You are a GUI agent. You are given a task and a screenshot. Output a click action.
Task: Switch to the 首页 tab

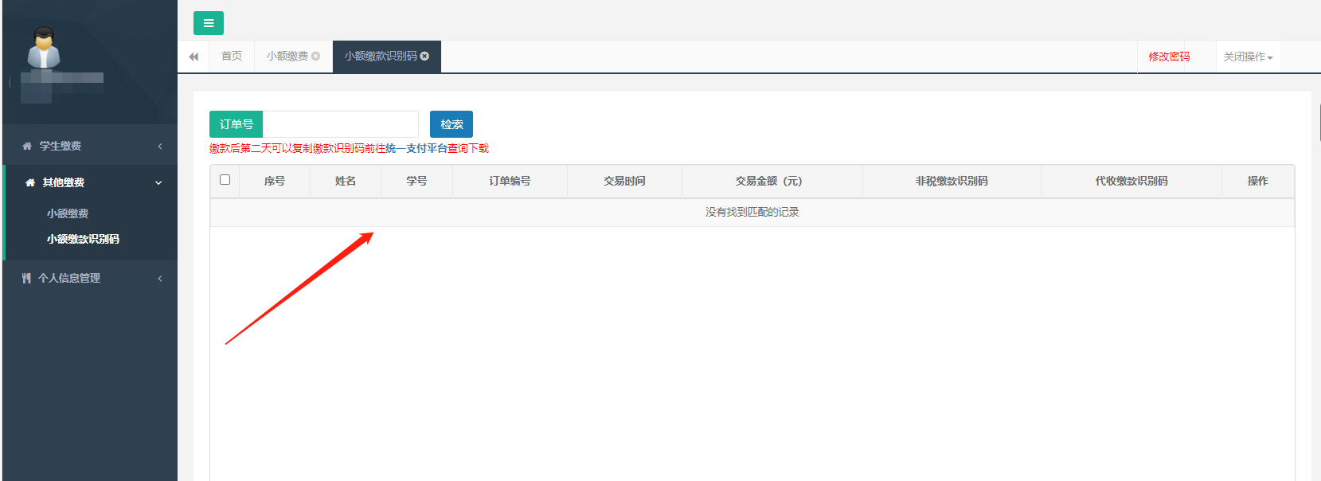[232, 57]
